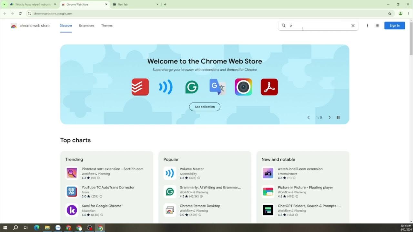Switch to the Proxy helper browser tab
This screenshot has width=413, height=232.
pyautogui.click(x=33, y=5)
